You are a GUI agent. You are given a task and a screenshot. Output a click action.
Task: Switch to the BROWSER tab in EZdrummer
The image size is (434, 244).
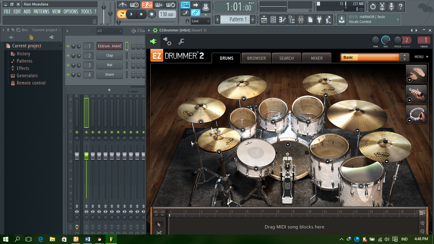point(256,58)
